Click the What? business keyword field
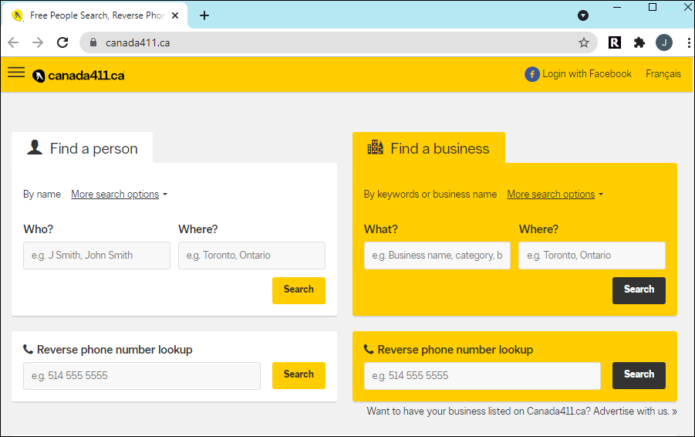695x437 pixels. click(437, 256)
